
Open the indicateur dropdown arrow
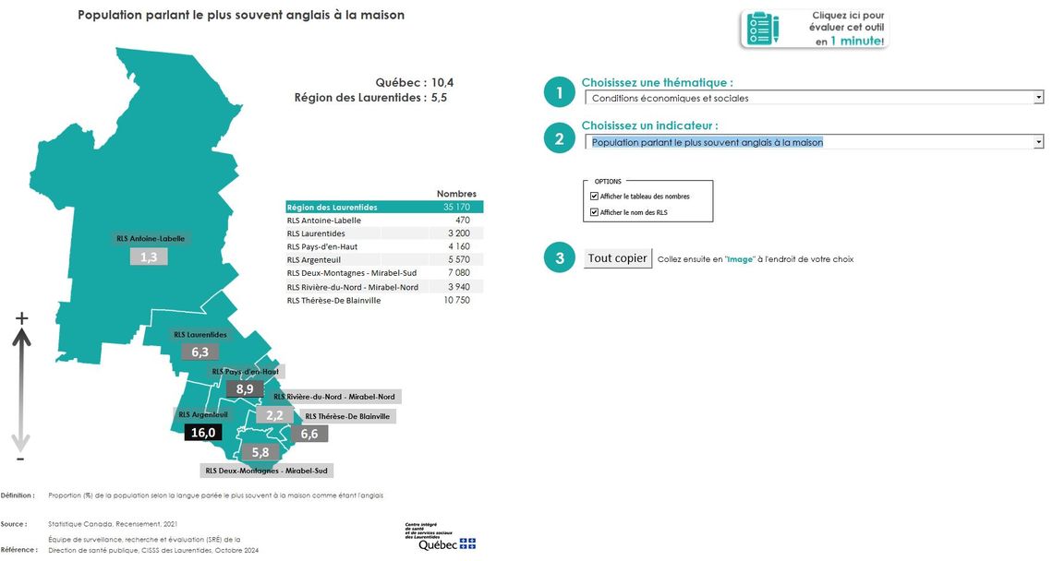(x=1039, y=141)
